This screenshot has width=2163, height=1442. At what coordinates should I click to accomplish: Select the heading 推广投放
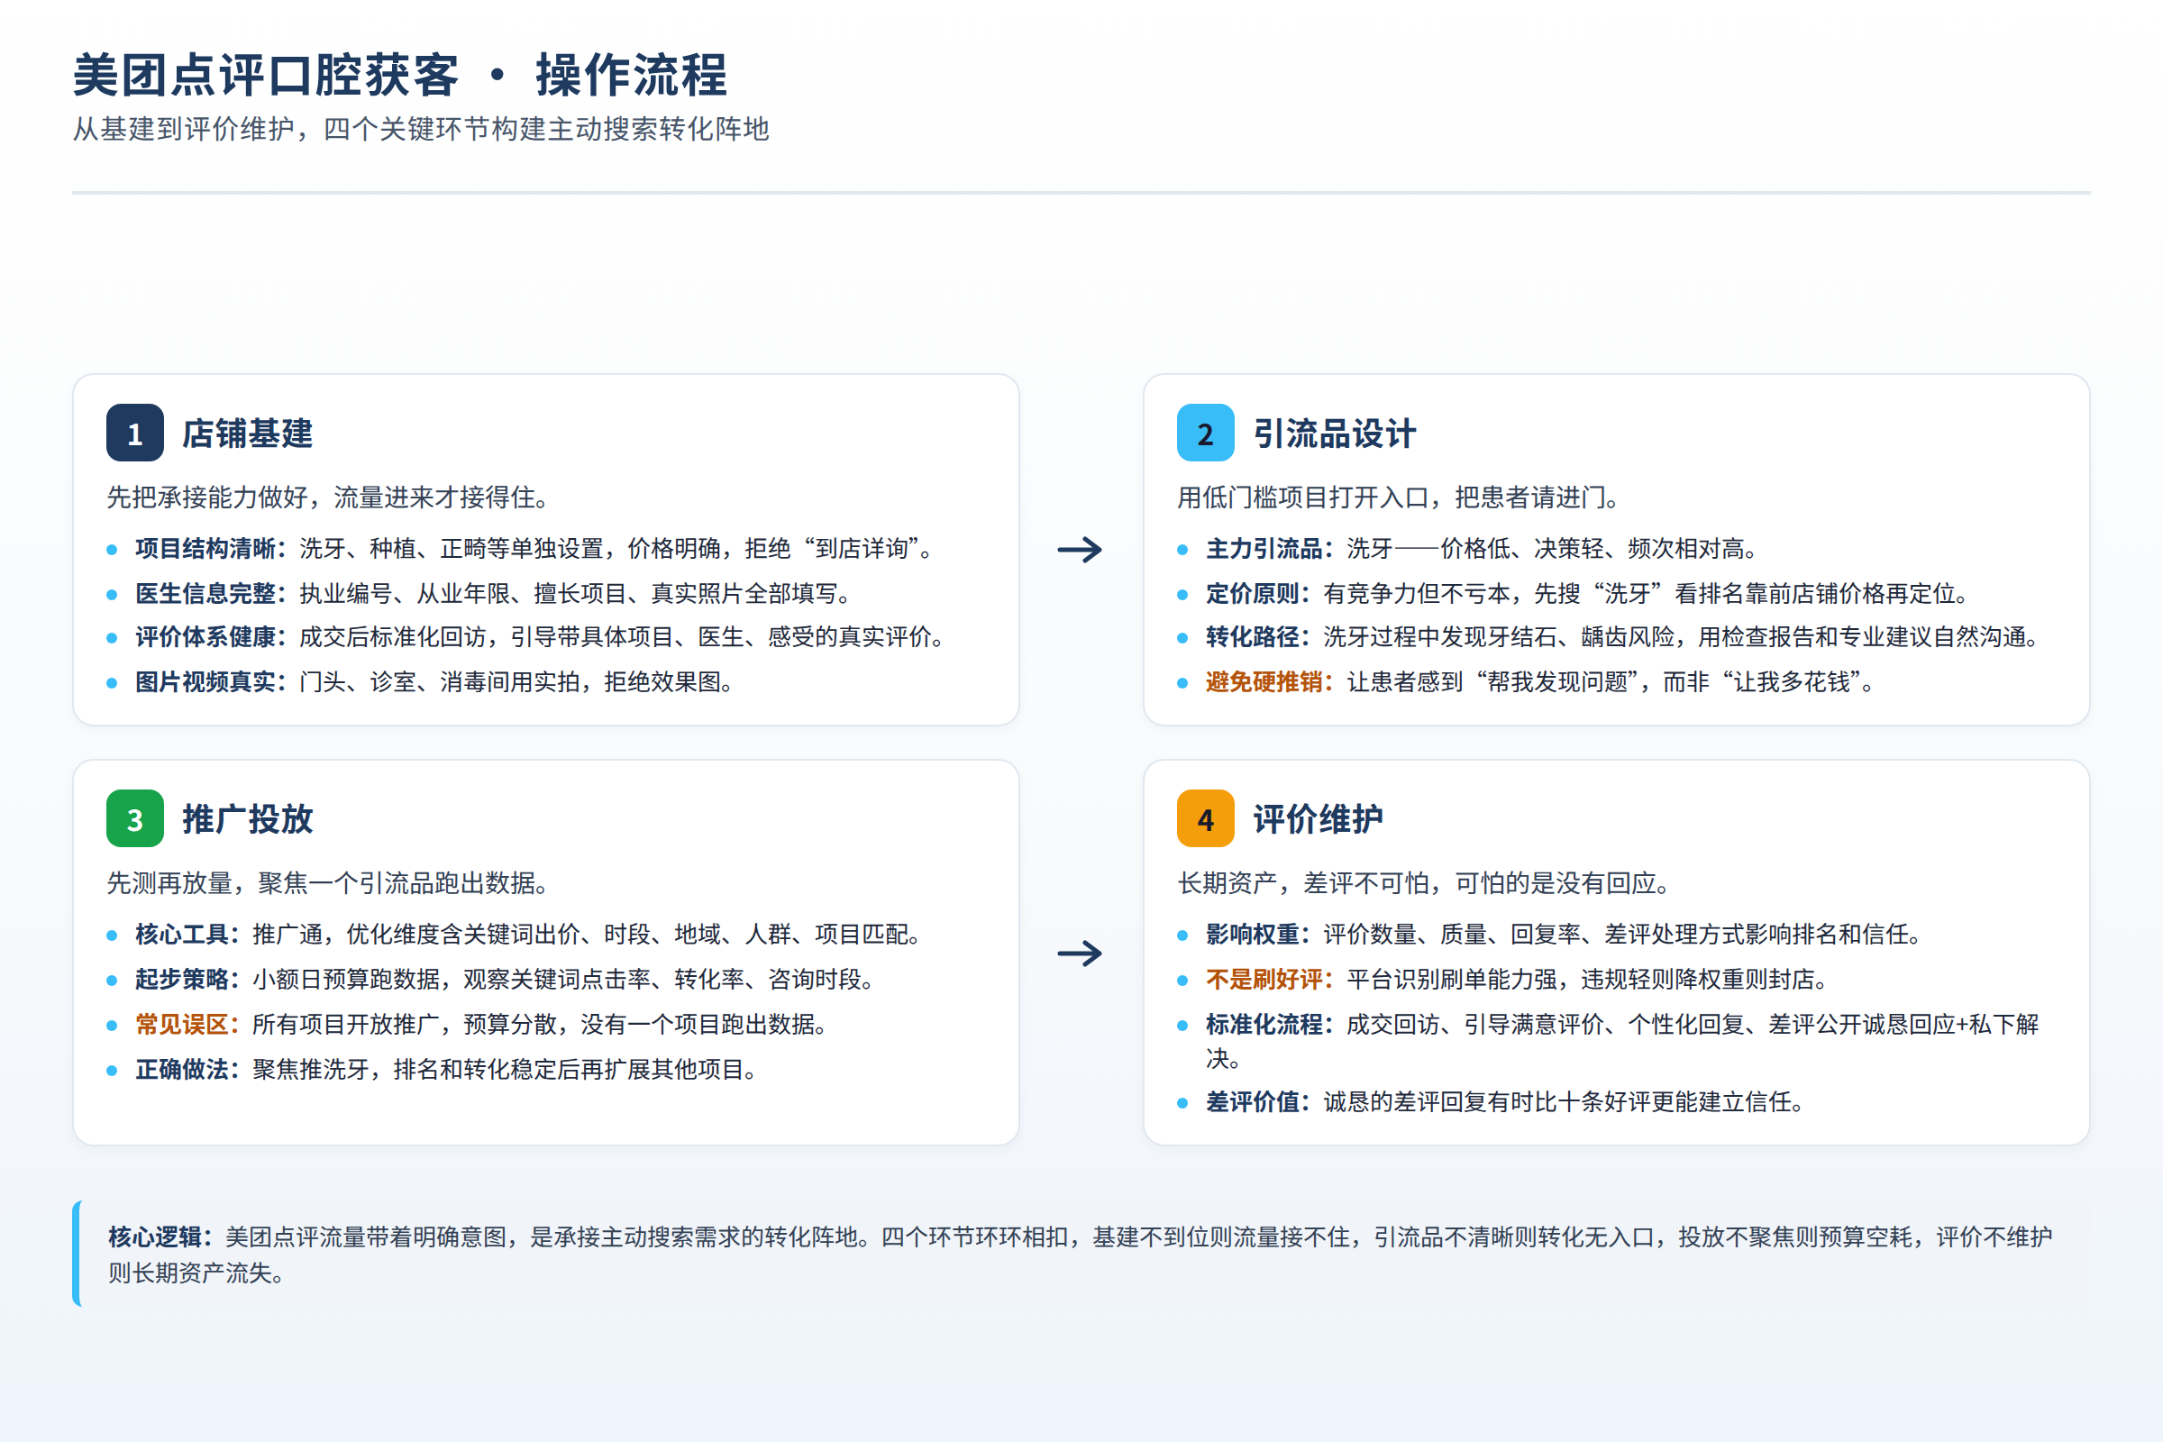coord(247,819)
